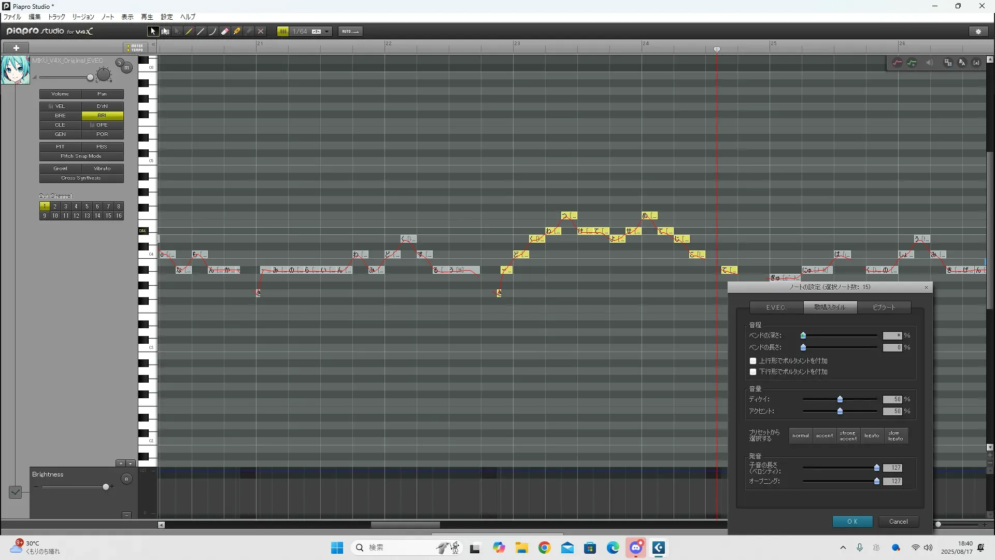
Task: Select the curve line tool
Action: pyautogui.click(x=212, y=32)
